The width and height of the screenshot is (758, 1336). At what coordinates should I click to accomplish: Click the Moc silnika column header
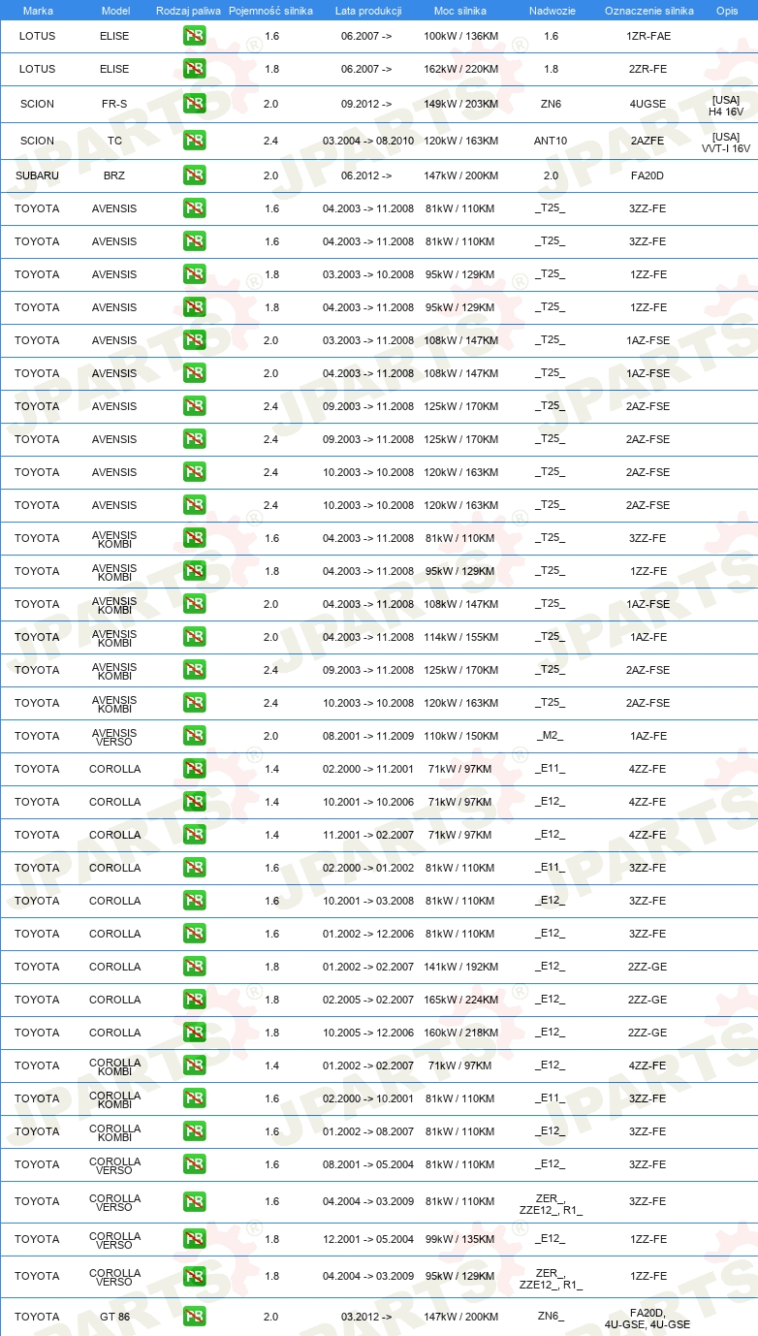(460, 11)
